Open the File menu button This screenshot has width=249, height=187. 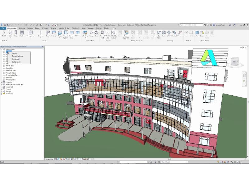click(3, 28)
